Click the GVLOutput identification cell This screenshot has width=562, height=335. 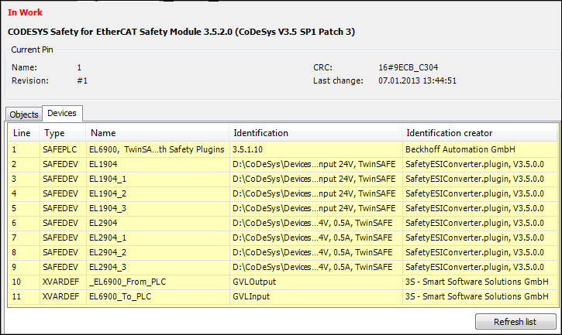254,282
